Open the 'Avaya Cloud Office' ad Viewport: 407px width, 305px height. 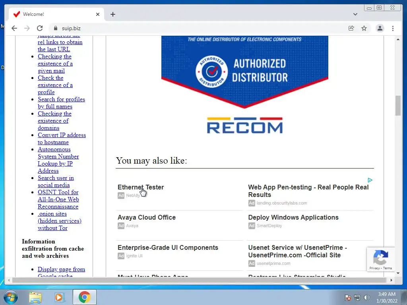pyautogui.click(x=147, y=217)
